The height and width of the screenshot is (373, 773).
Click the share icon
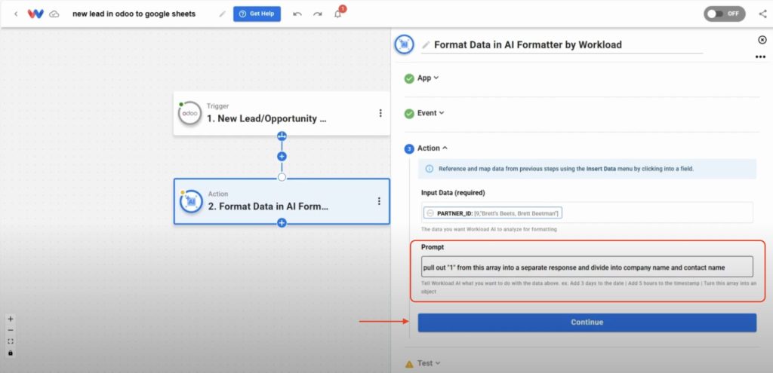[x=762, y=14]
